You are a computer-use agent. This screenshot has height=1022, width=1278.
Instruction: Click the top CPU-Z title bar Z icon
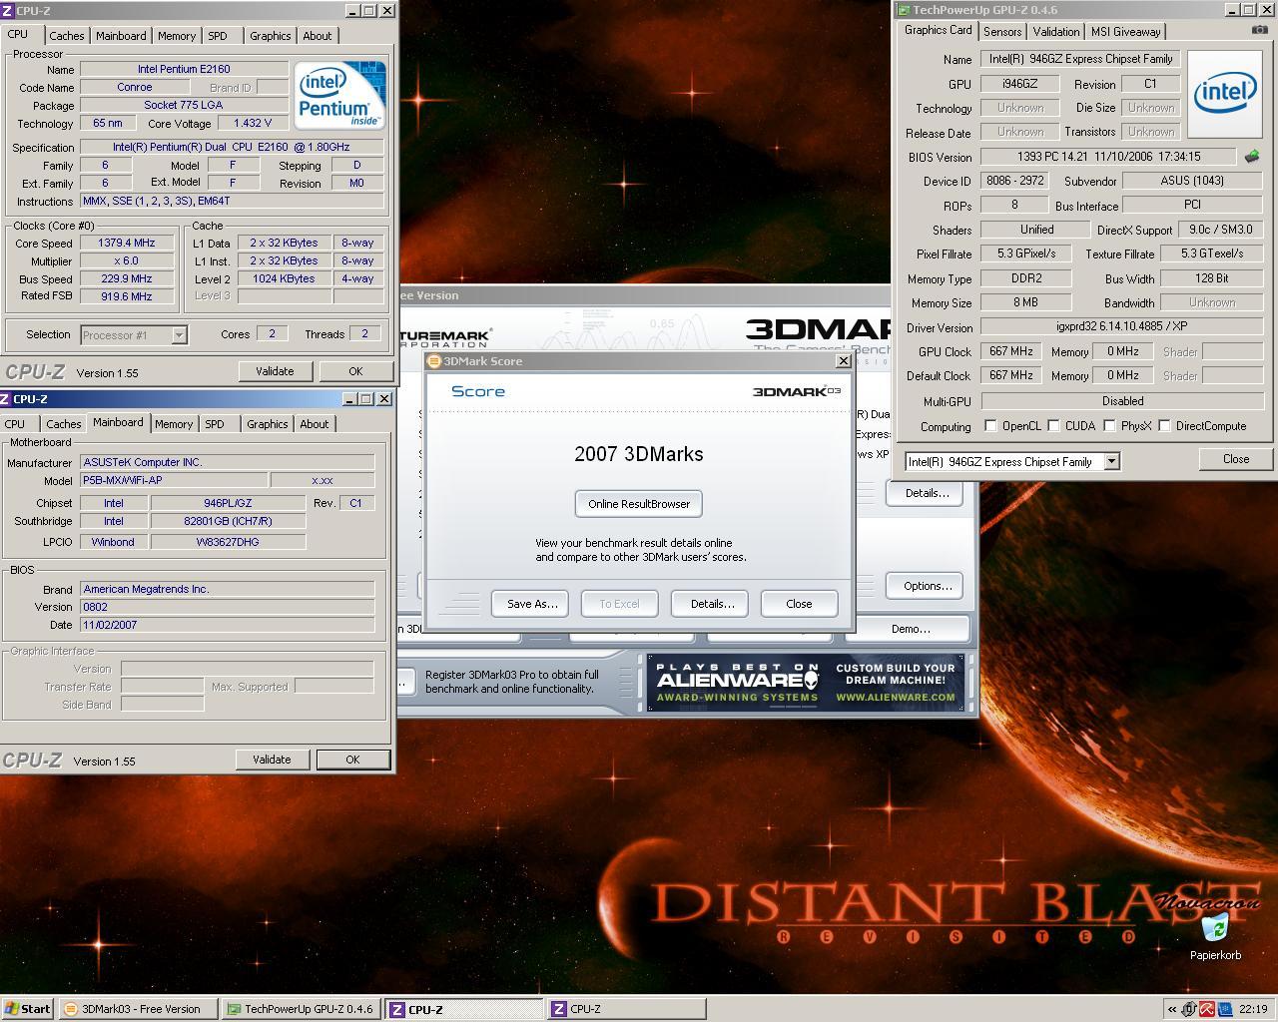tap(7, 10)
